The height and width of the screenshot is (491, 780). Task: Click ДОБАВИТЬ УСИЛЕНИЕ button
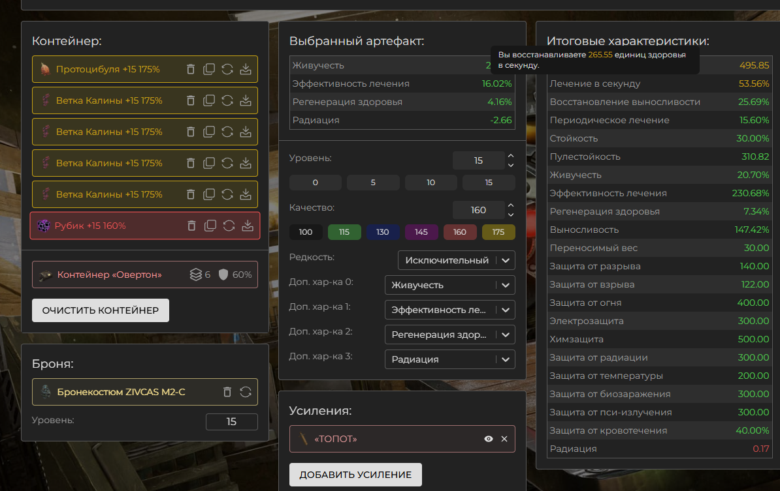355,475
